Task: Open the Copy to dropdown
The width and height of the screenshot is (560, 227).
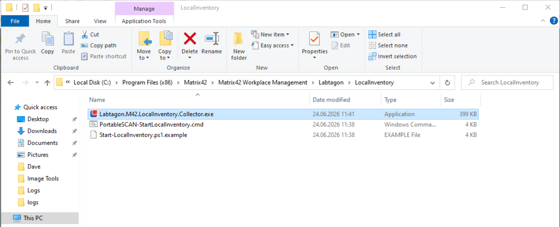Action: tap(165, 46)
